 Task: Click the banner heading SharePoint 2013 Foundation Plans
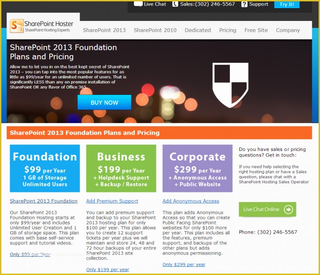click(63, 52)
